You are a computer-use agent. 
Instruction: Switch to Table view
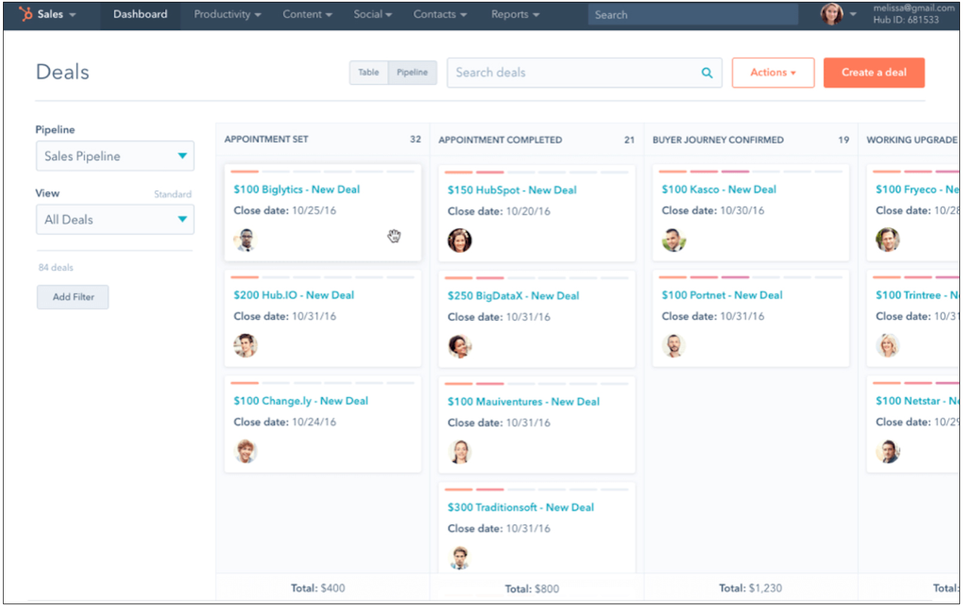click(368, 72)
